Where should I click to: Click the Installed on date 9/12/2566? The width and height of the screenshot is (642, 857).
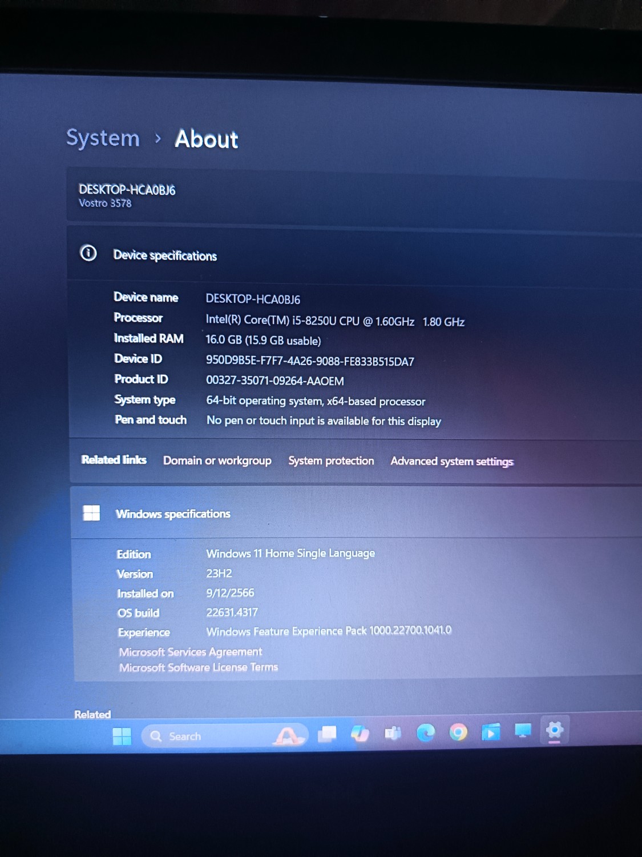230,592
